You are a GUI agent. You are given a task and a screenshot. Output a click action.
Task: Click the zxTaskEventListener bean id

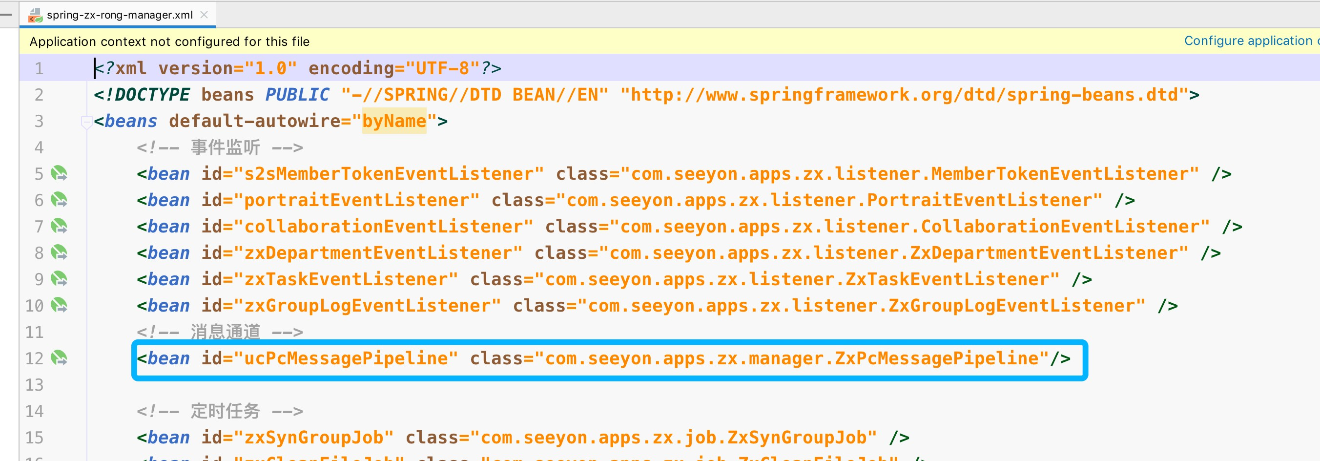346,279
